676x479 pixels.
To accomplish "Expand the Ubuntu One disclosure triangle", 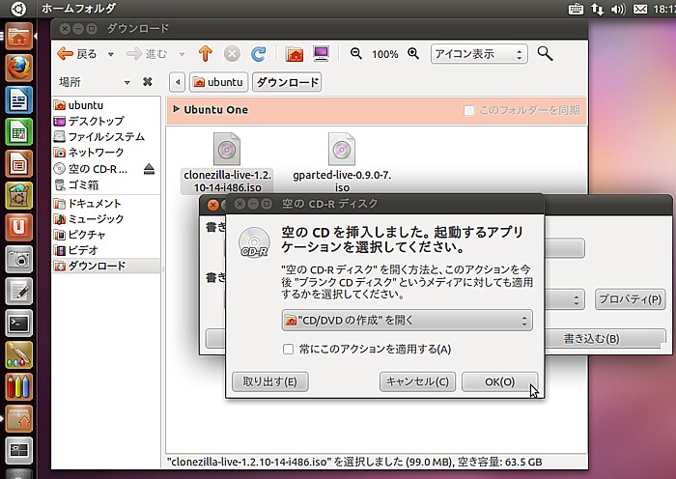I will click(176, 109).
